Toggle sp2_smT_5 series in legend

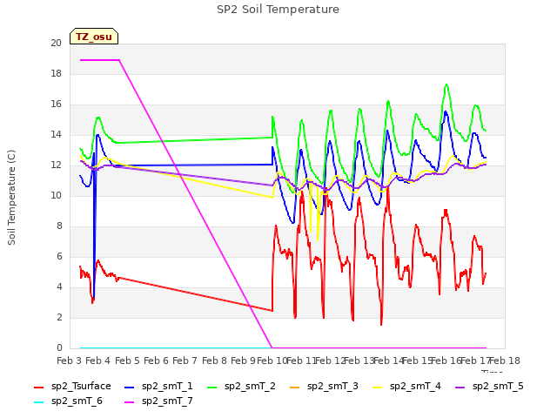[x=489, y=387]
